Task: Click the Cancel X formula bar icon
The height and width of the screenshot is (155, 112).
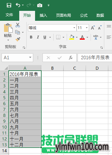Action: coord(48,58)
